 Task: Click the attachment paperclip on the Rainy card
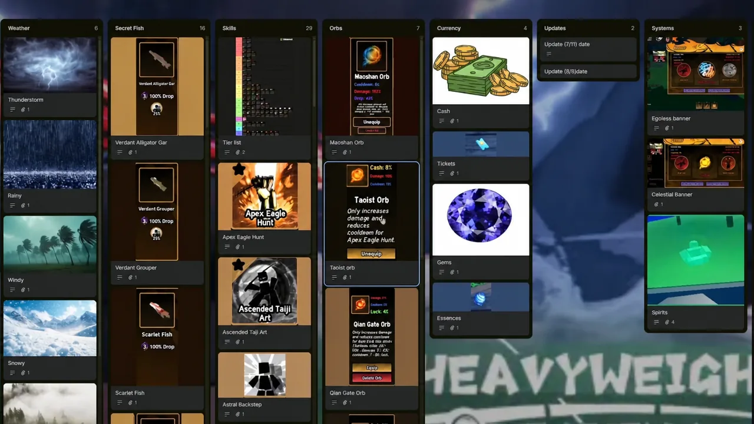pyautogui.click(x=24, y=206)
